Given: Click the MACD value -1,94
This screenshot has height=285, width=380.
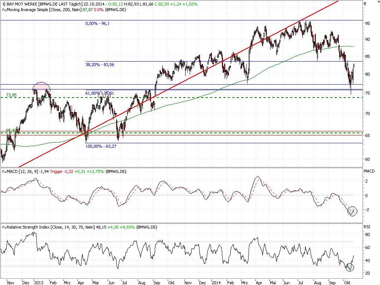Looking at the screenshot, I should [x=44, y=171].
